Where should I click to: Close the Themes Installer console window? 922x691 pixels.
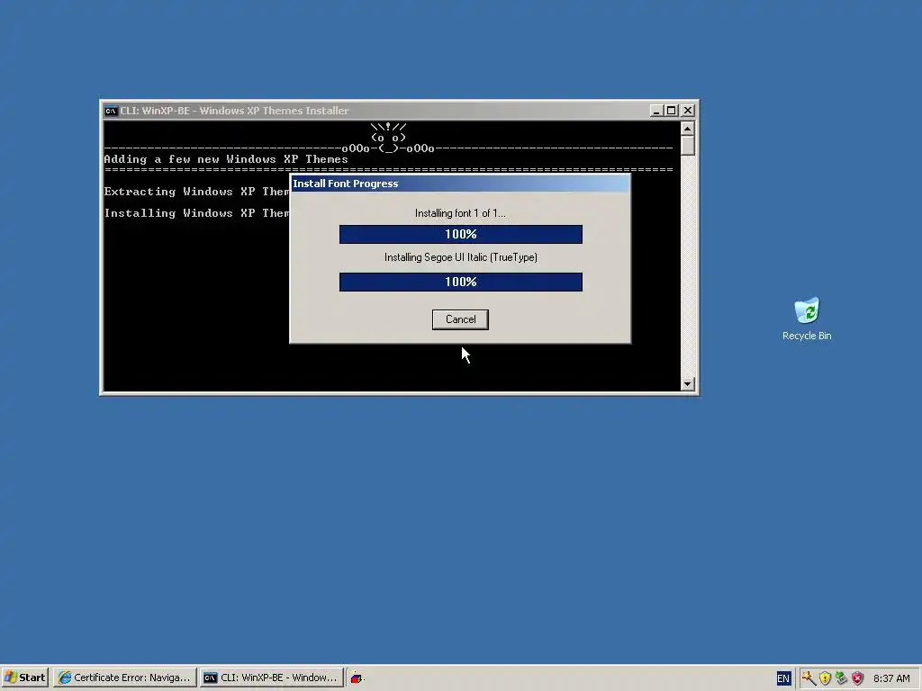[x=687, y=111]
